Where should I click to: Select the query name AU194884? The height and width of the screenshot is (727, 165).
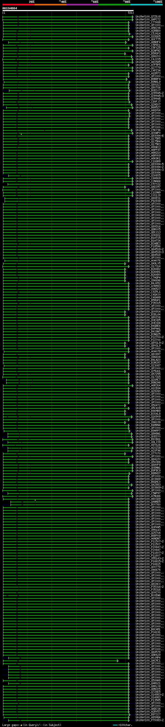pos(10,9)
